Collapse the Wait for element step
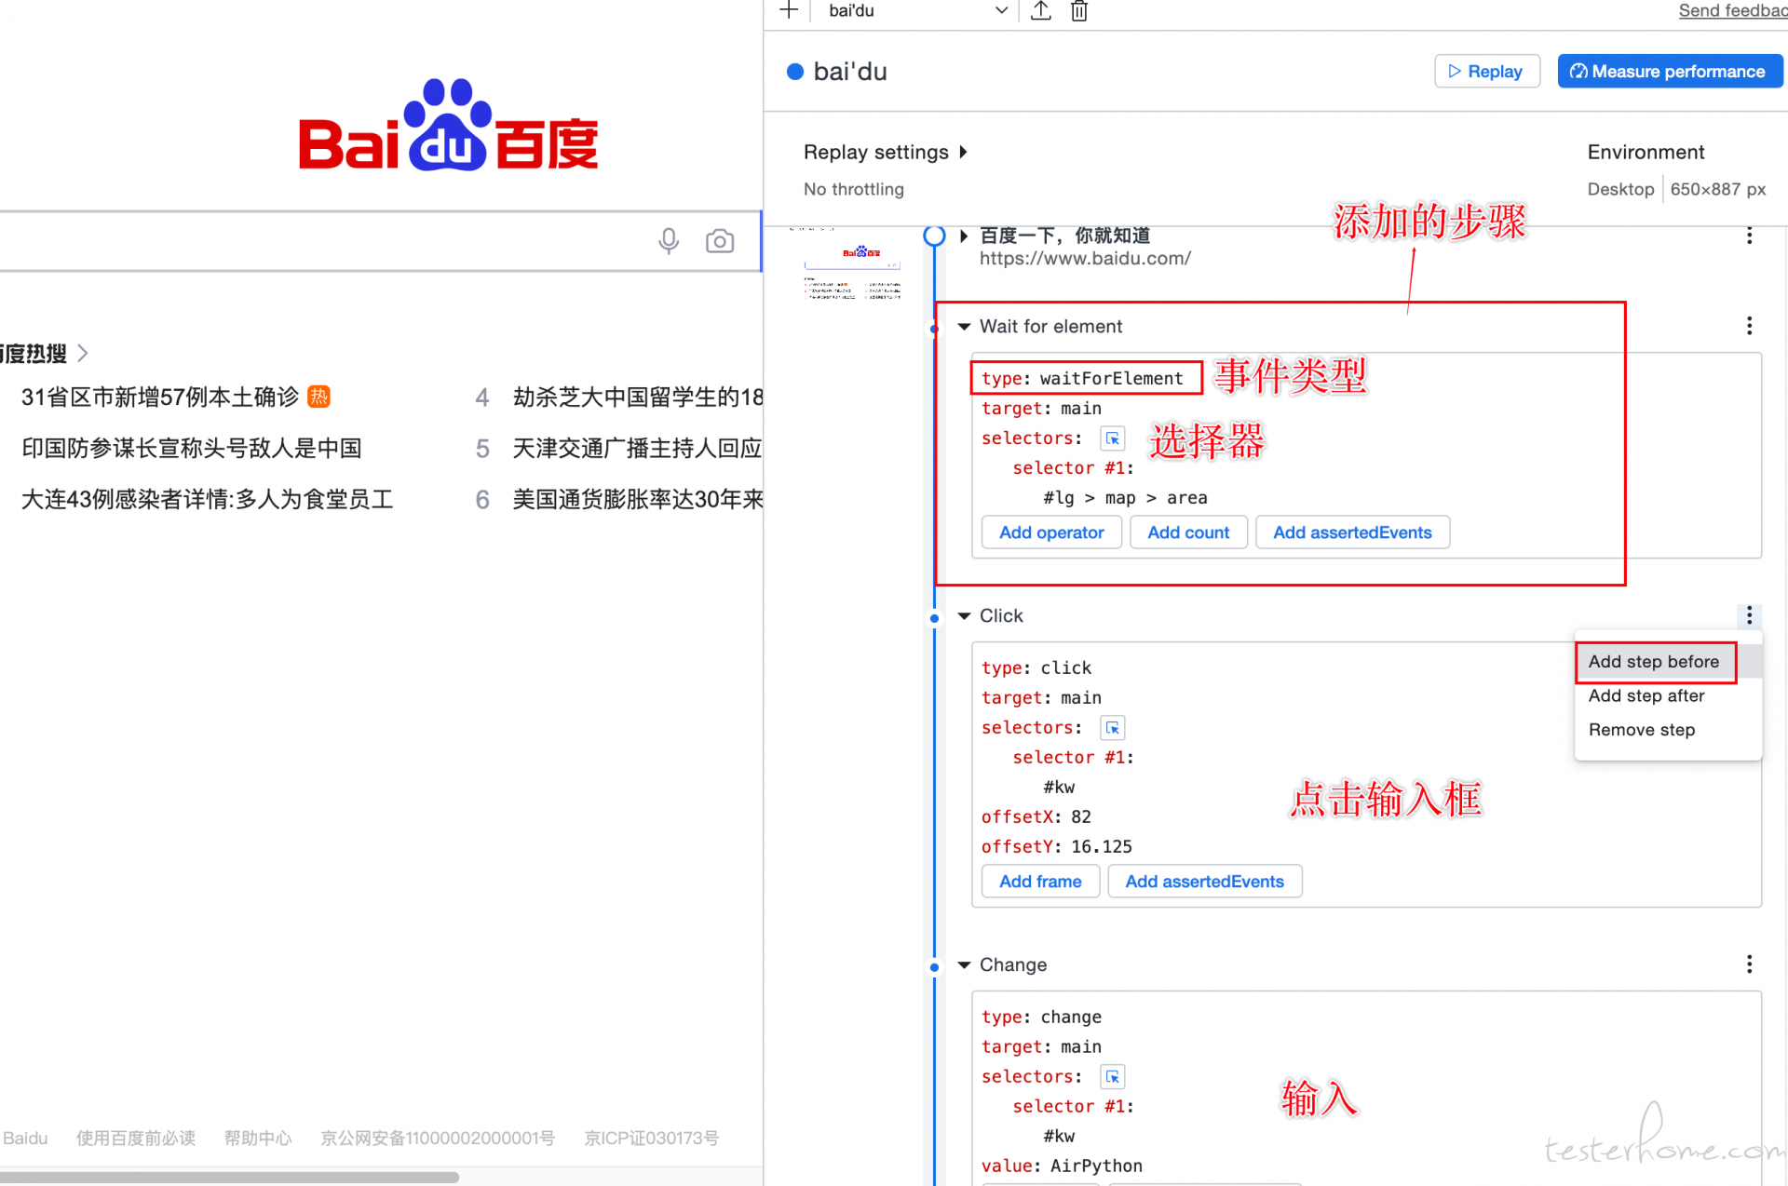This screenshot has height=1186, width=1788. [x=964, y=327]
